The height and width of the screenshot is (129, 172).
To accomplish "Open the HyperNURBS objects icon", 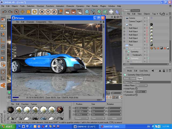I will [x=99, y=12].
